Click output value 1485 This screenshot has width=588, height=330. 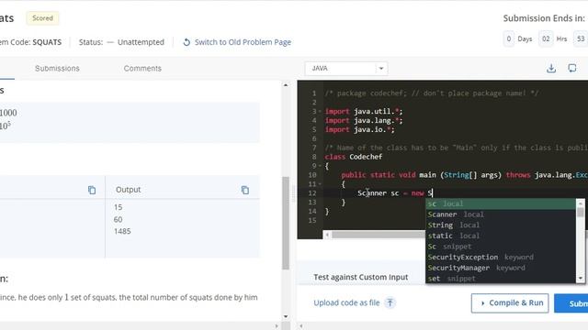[122, 231]
